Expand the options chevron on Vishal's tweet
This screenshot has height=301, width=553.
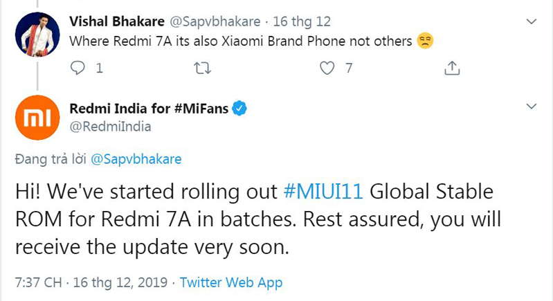point(531,22)
